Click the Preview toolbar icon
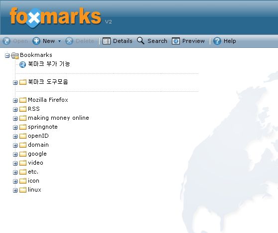 pos(176,41)
